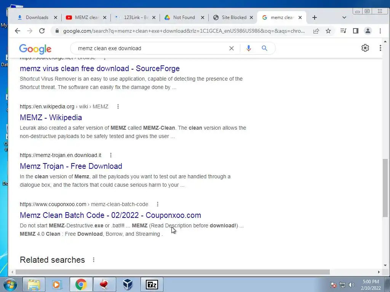Click the scroll right arrow

(379, 272)
